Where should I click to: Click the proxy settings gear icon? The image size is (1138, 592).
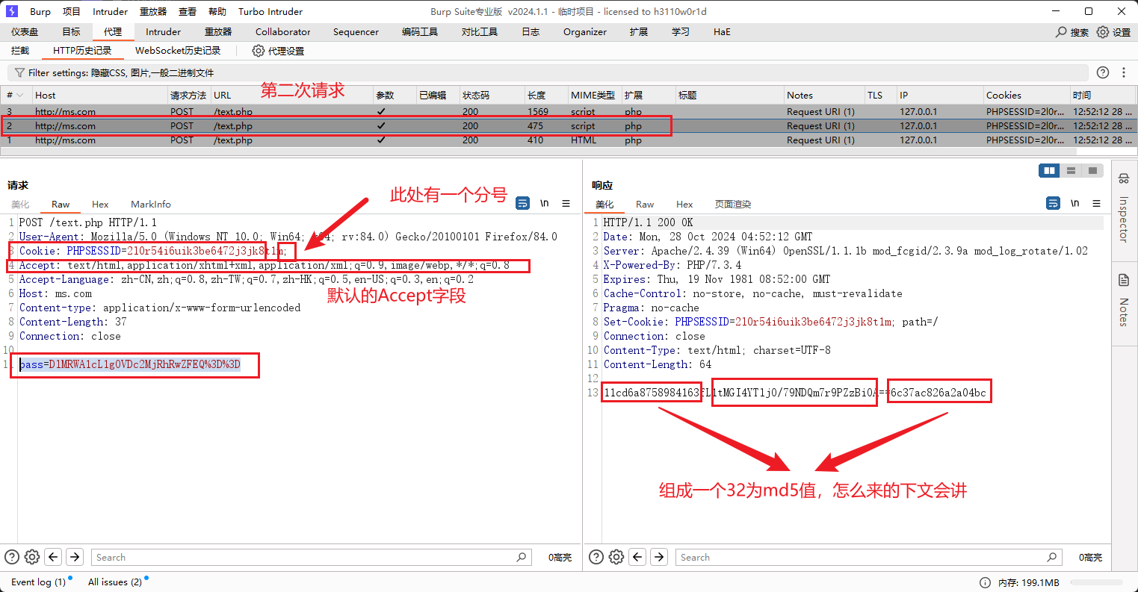pyautogui.click(x=259, y=51)
